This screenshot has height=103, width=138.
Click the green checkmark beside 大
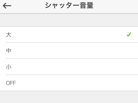tap(129, 34)
